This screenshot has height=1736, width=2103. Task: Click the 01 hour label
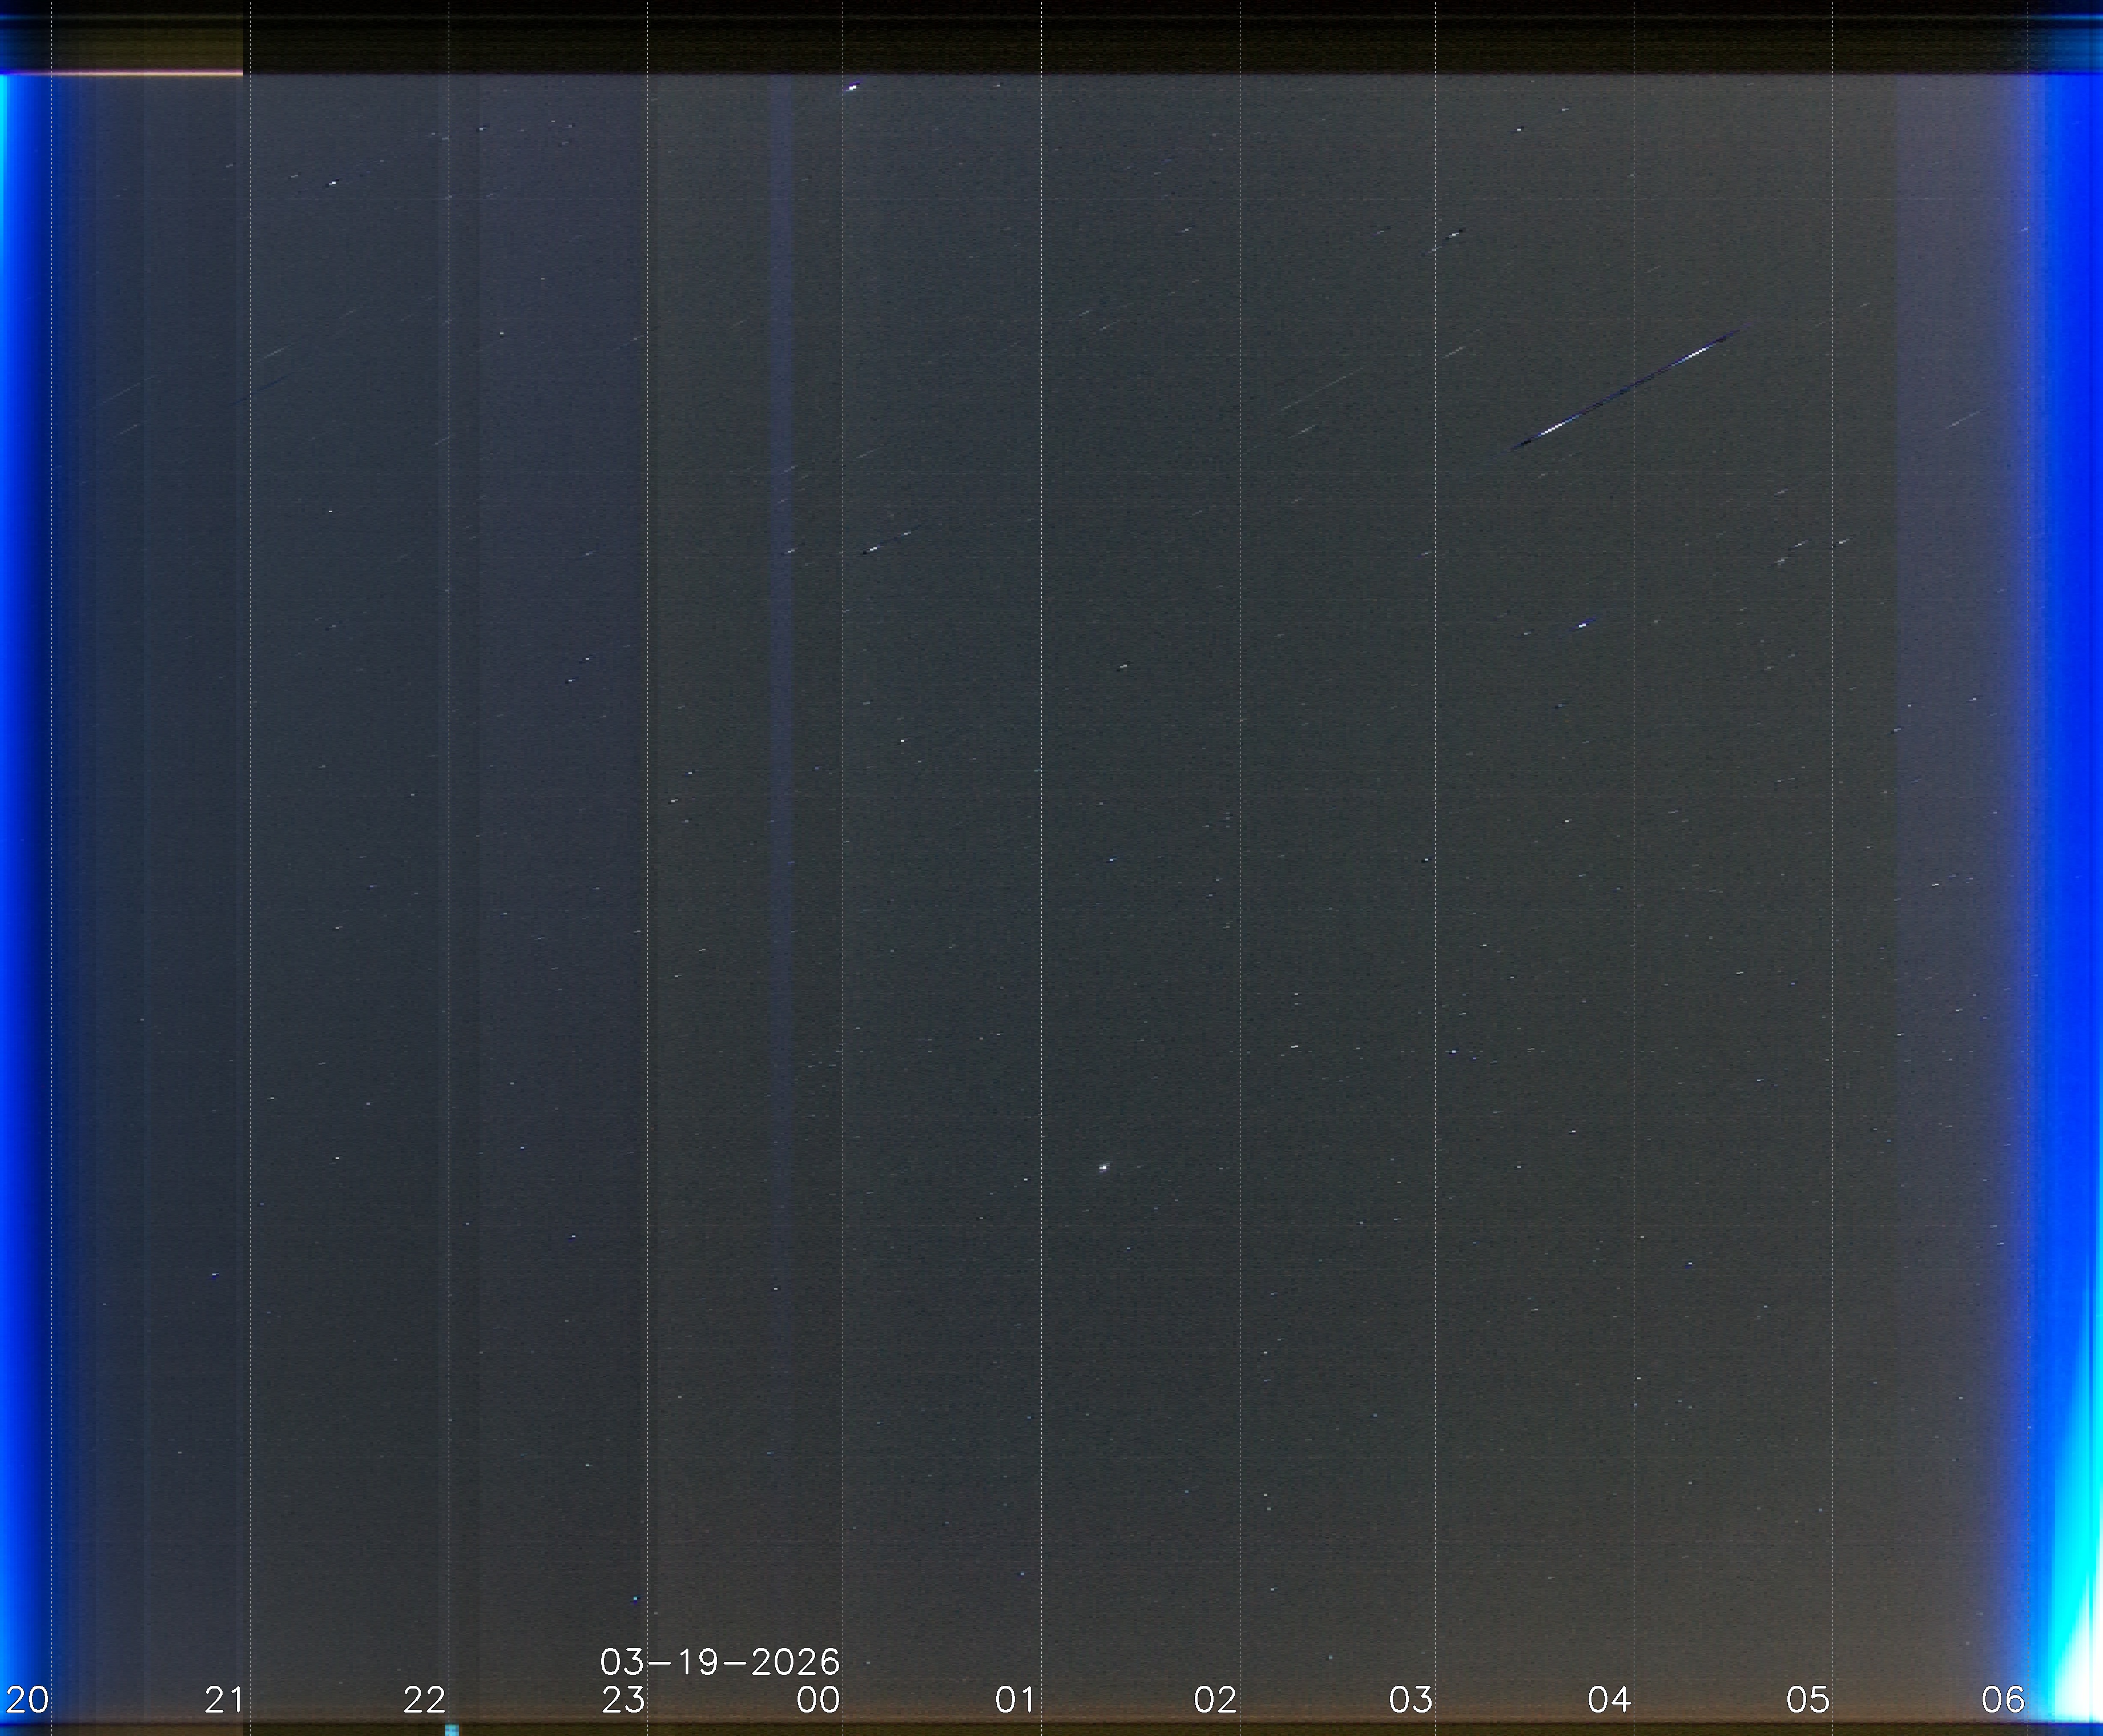[x=1016, y=1699]
